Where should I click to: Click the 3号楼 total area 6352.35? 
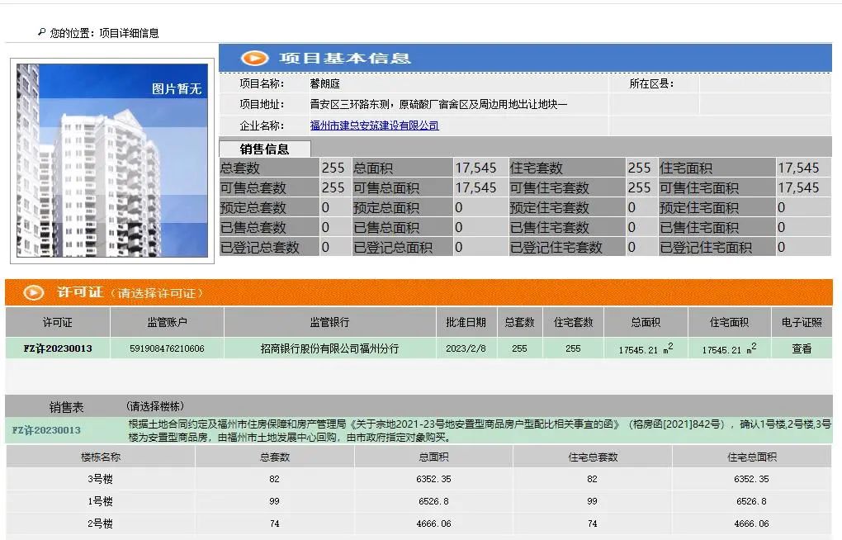pos(433,479)
